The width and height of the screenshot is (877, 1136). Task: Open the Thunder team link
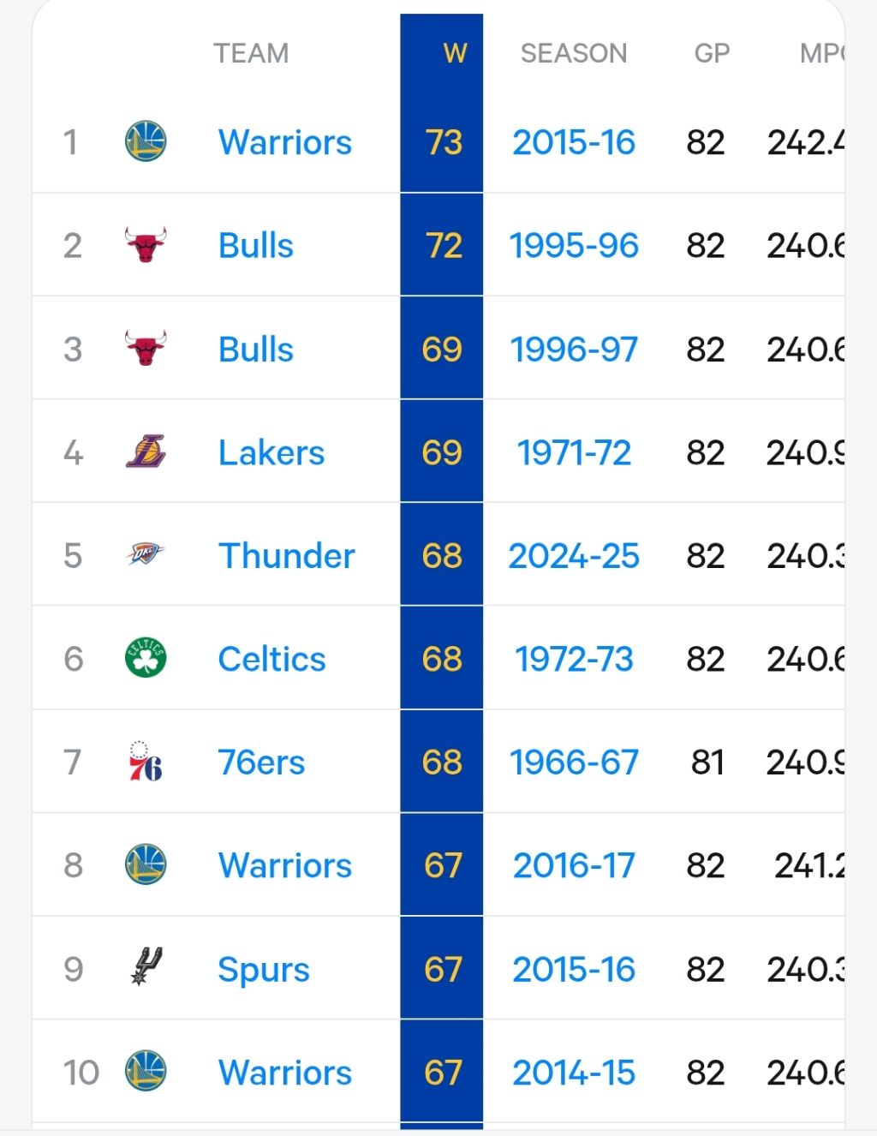pos(286,556)
